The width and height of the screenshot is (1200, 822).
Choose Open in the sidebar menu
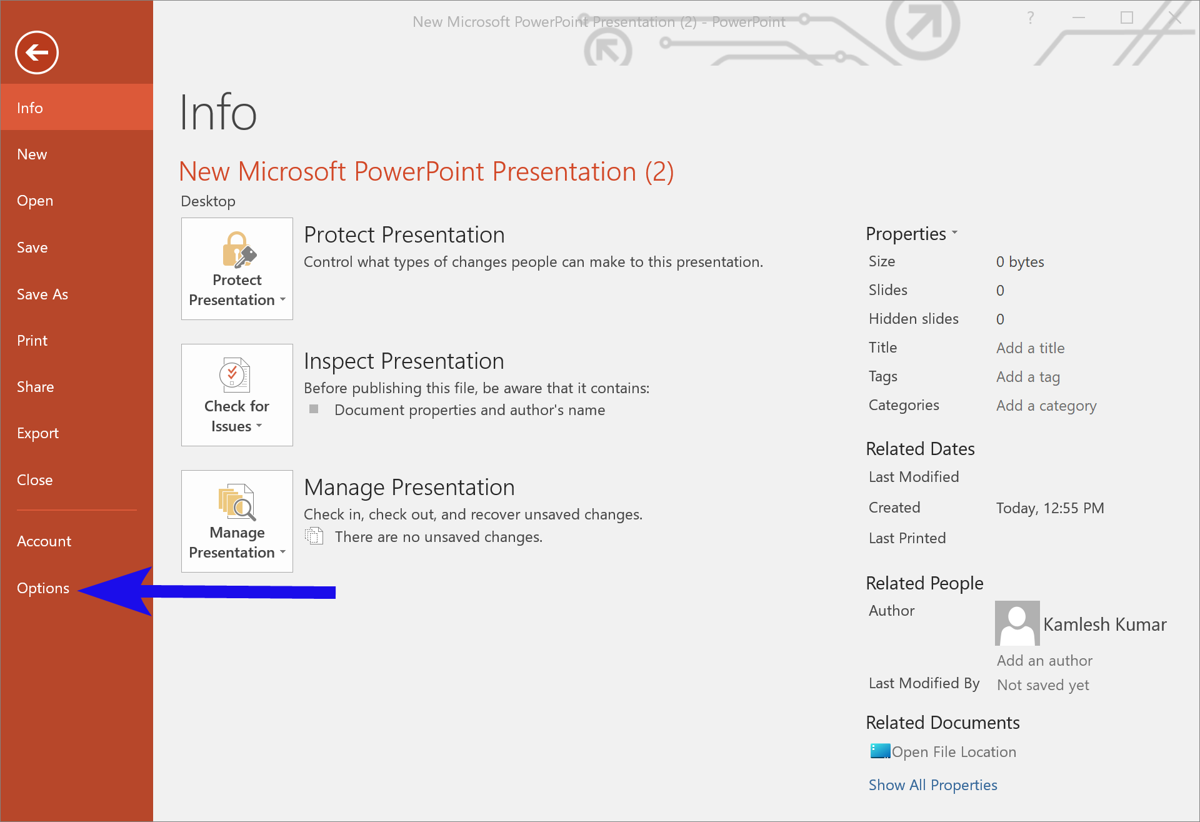click(x=76, y=201)
